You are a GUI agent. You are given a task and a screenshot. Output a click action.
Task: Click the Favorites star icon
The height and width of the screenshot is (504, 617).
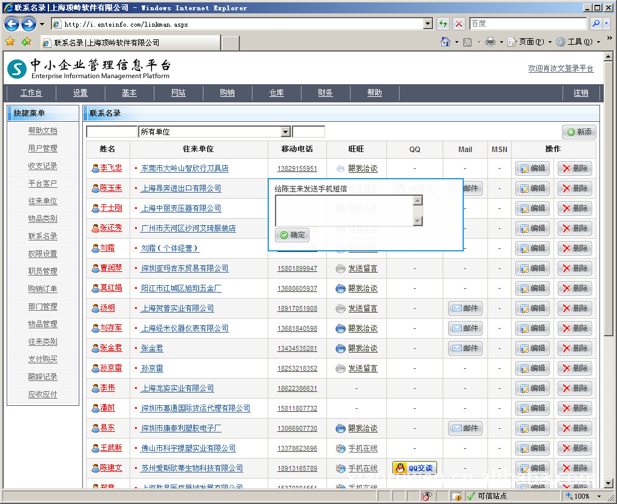coord(10,42)
